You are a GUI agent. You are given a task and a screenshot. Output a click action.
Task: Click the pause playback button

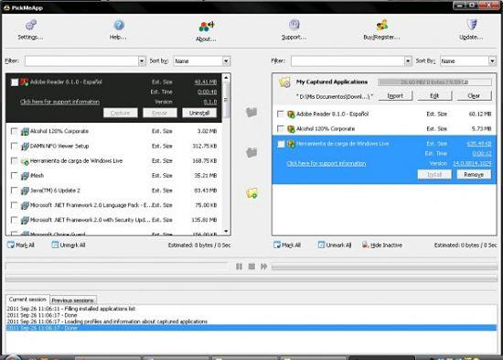point(239,267)
